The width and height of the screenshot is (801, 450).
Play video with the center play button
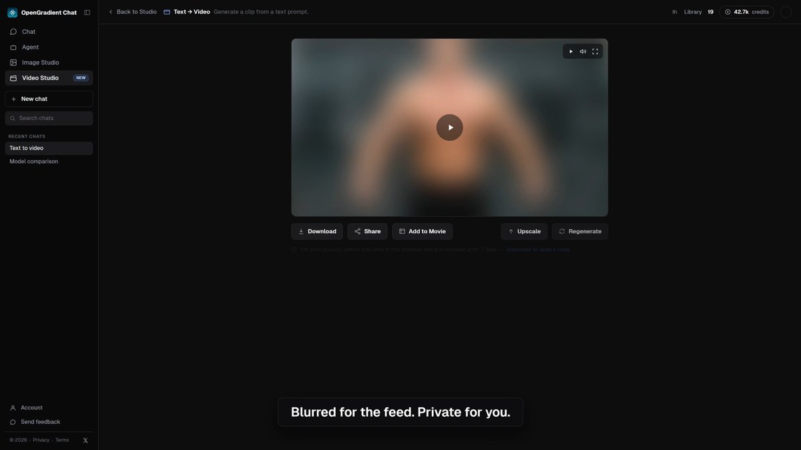pos(450,127)
